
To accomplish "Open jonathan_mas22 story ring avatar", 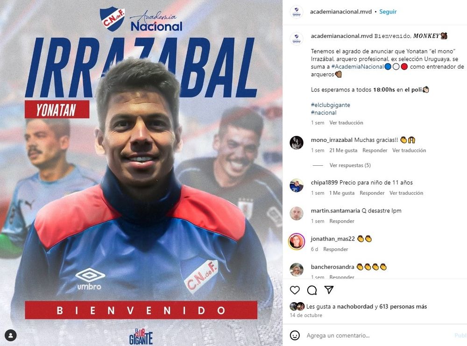I will (x=297, y=241).
